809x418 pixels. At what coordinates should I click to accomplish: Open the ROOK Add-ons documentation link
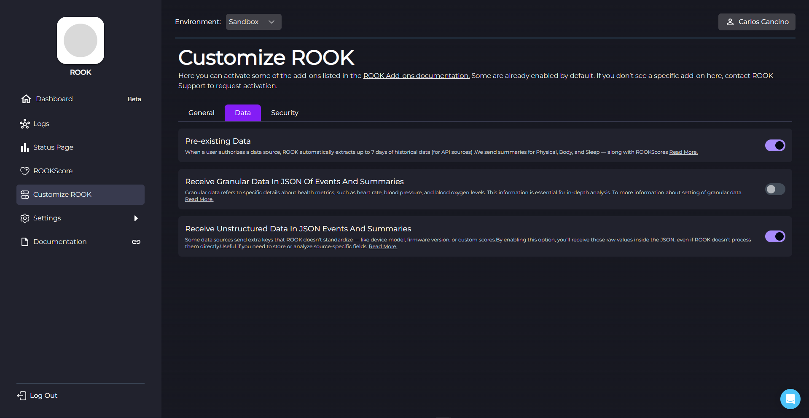(x=416, y=76)
